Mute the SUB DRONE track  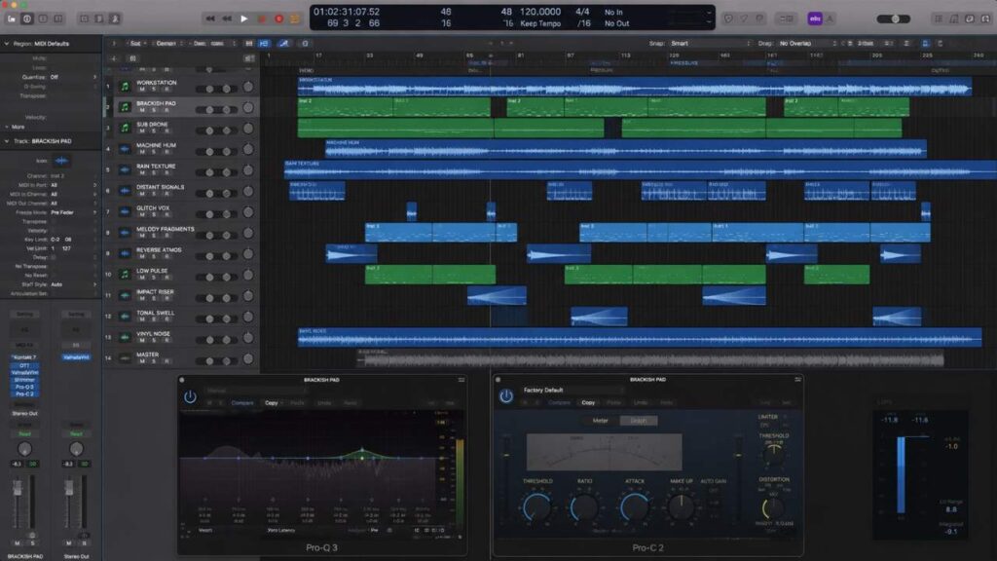tap(142, 131)
